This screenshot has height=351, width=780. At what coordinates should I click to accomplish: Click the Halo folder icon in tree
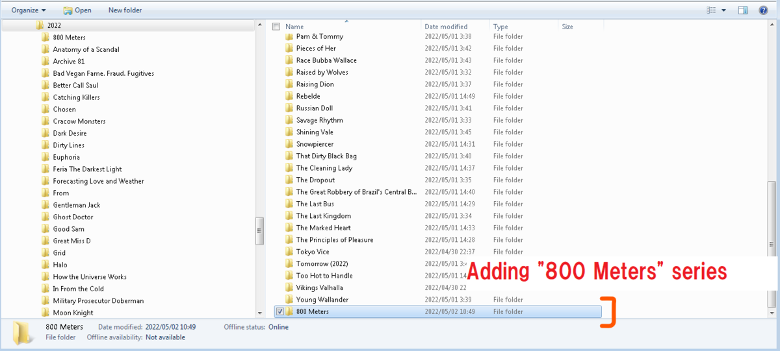coord(45,265)
